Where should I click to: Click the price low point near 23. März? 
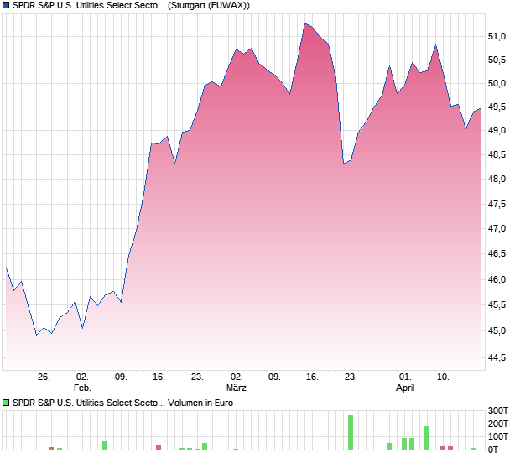(344, 164)
